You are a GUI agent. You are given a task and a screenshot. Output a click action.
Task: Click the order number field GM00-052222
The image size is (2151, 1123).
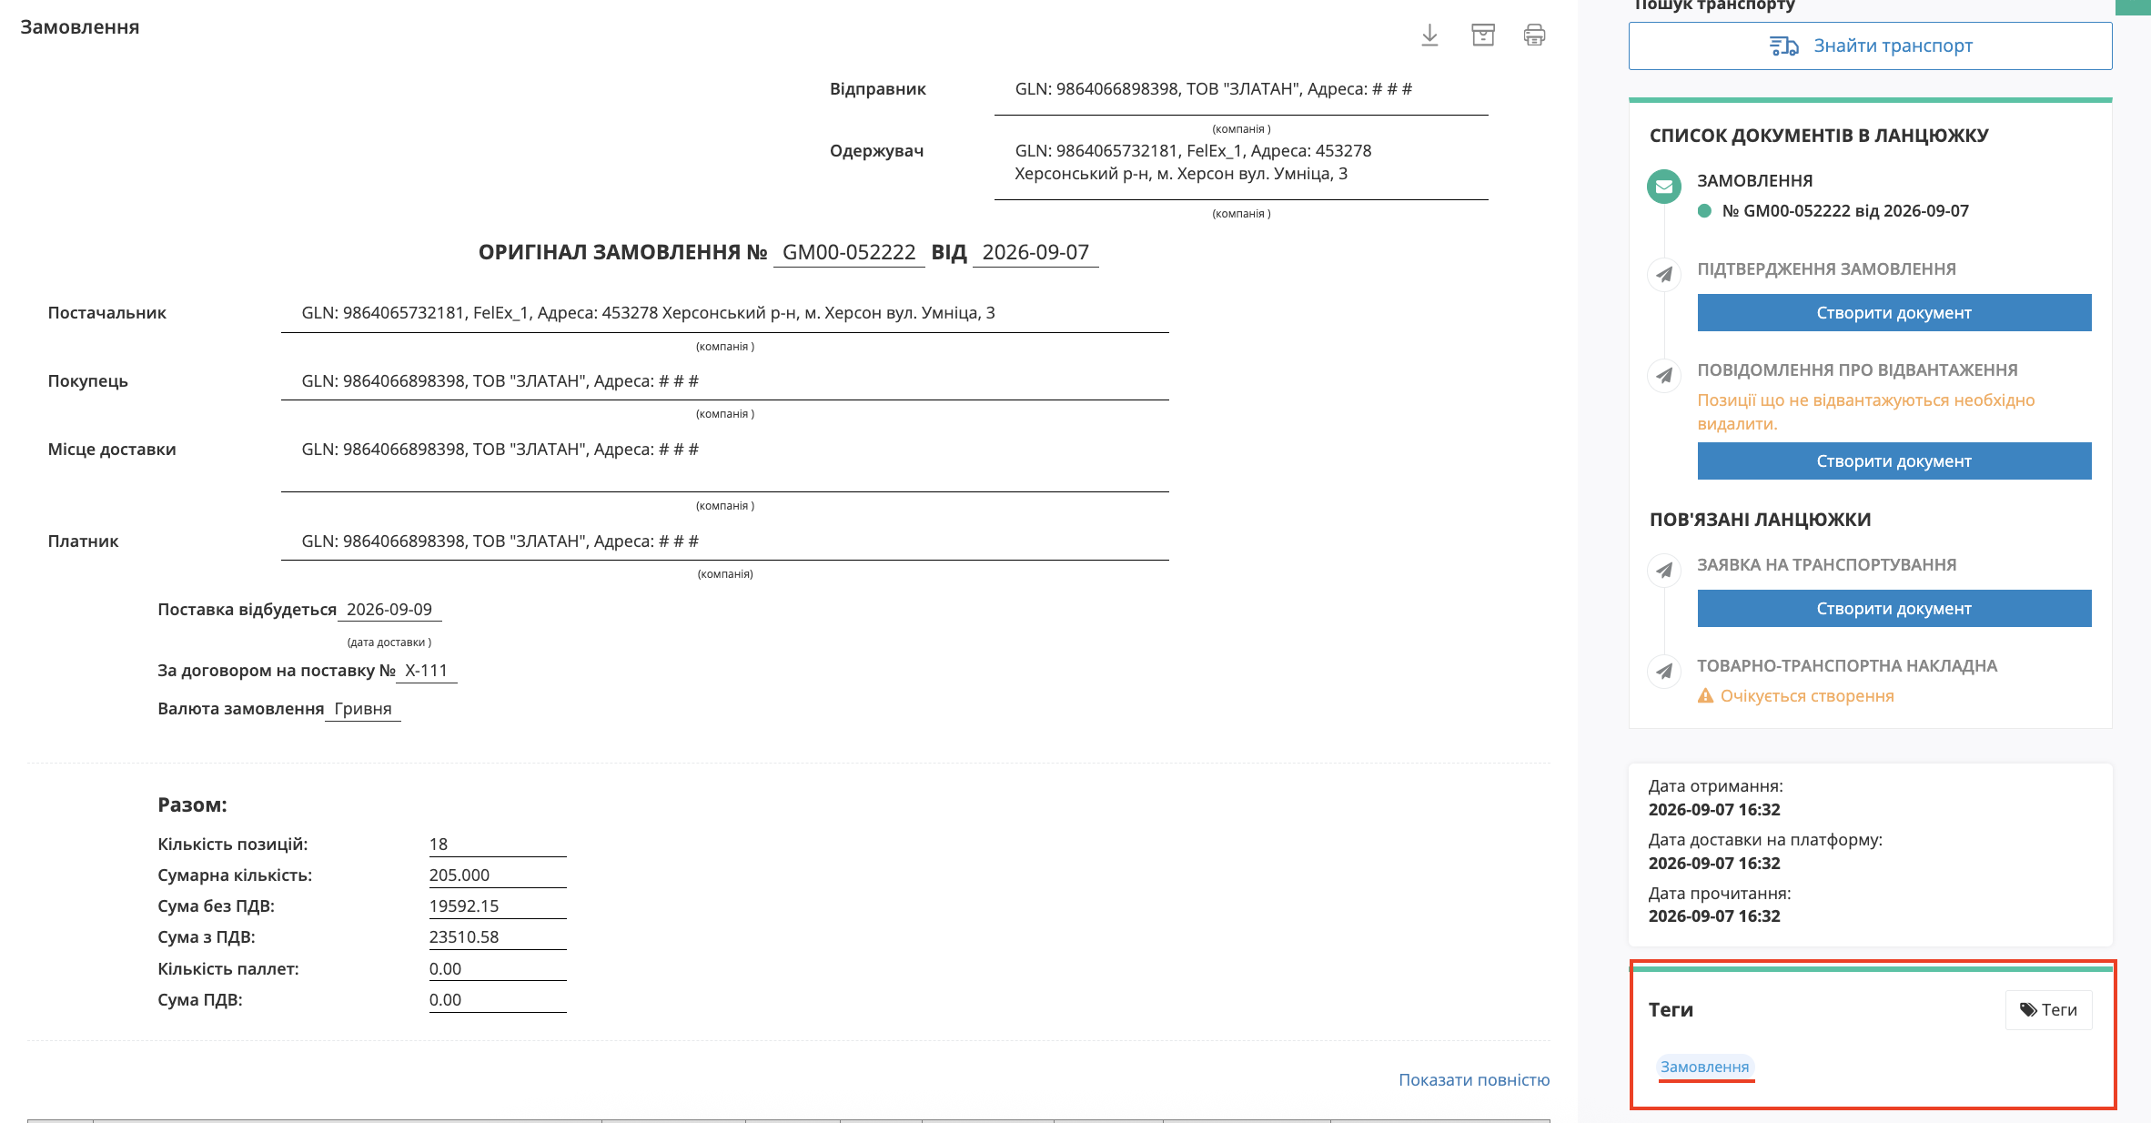tap(849, 252)
